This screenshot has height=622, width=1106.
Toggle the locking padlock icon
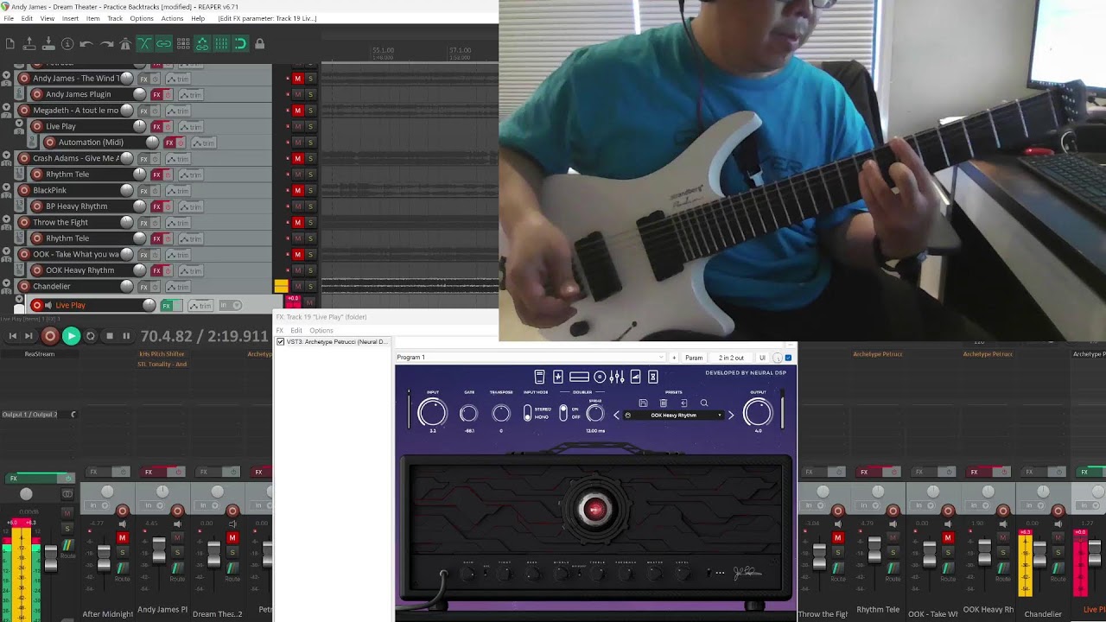tap(259, 43)
